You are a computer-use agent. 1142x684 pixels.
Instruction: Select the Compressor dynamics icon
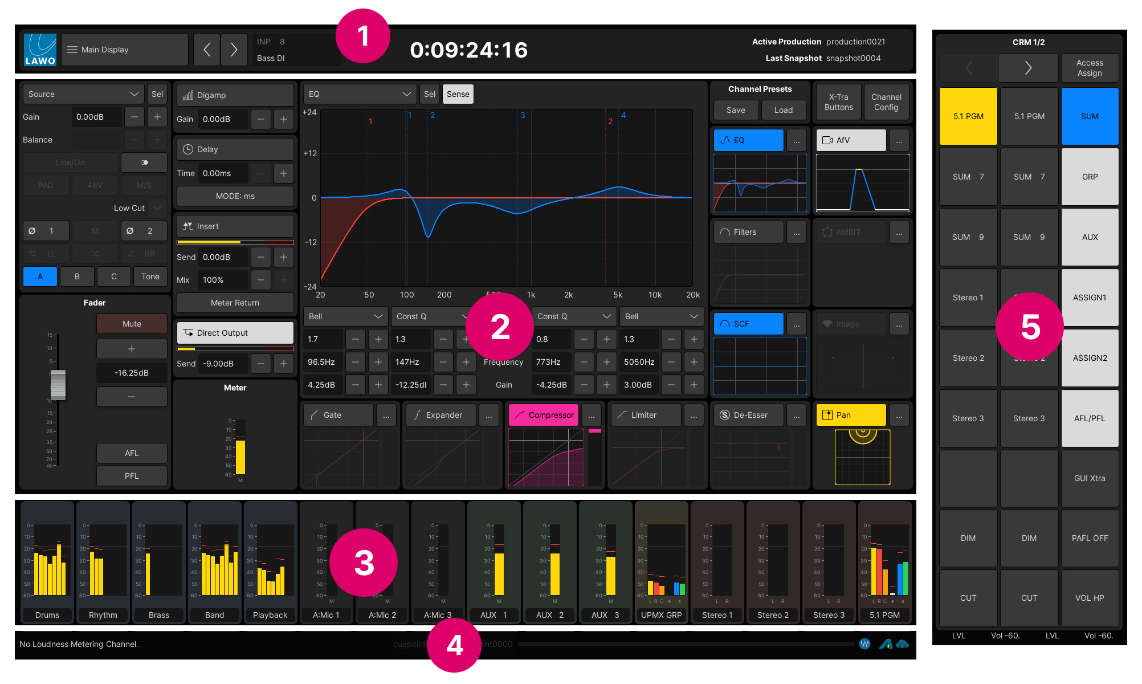(520, 415)
